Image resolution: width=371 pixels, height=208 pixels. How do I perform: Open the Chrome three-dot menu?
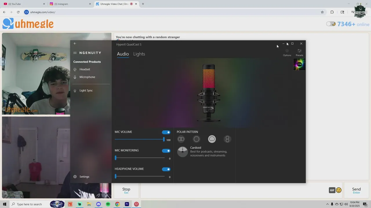tap(367, 12)
